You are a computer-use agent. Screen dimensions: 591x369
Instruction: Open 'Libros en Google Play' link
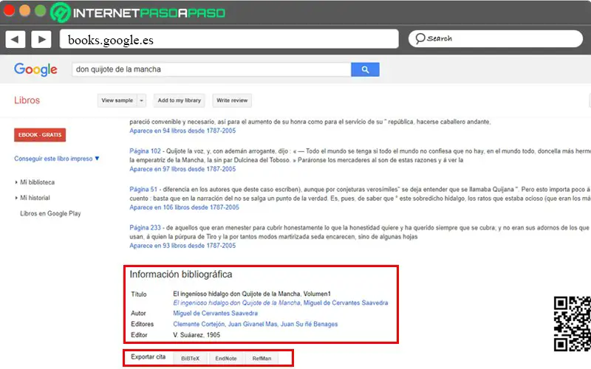click(50, 213)
